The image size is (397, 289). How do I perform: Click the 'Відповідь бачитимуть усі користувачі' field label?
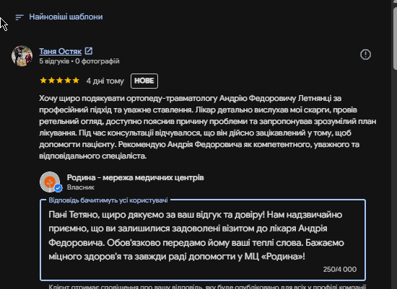[108, 200]
